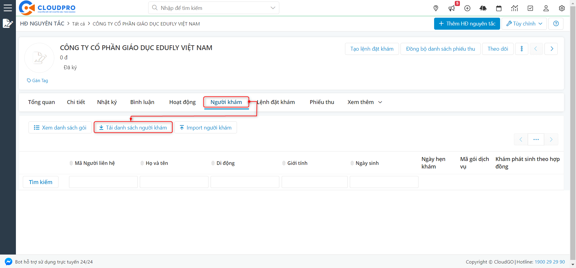Open the settings gear icon
This screenshot has width=576, height=268.
(x=562, y=8)
